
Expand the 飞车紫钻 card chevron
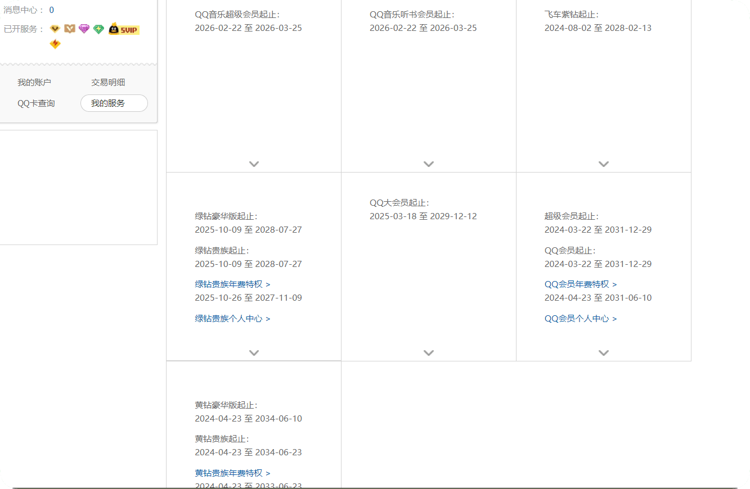coord(604,164)
